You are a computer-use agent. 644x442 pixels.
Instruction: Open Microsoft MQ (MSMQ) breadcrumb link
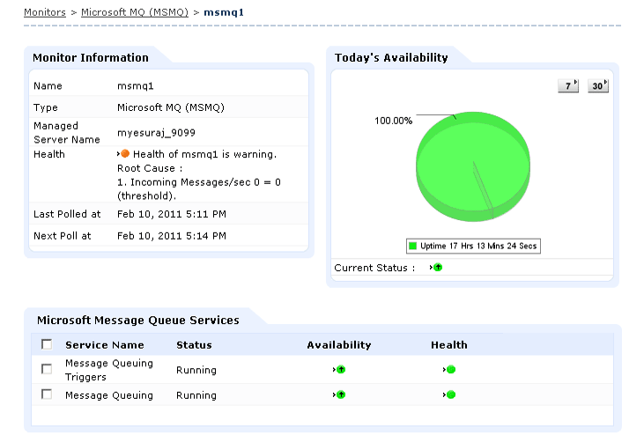[x=135, y=12]
